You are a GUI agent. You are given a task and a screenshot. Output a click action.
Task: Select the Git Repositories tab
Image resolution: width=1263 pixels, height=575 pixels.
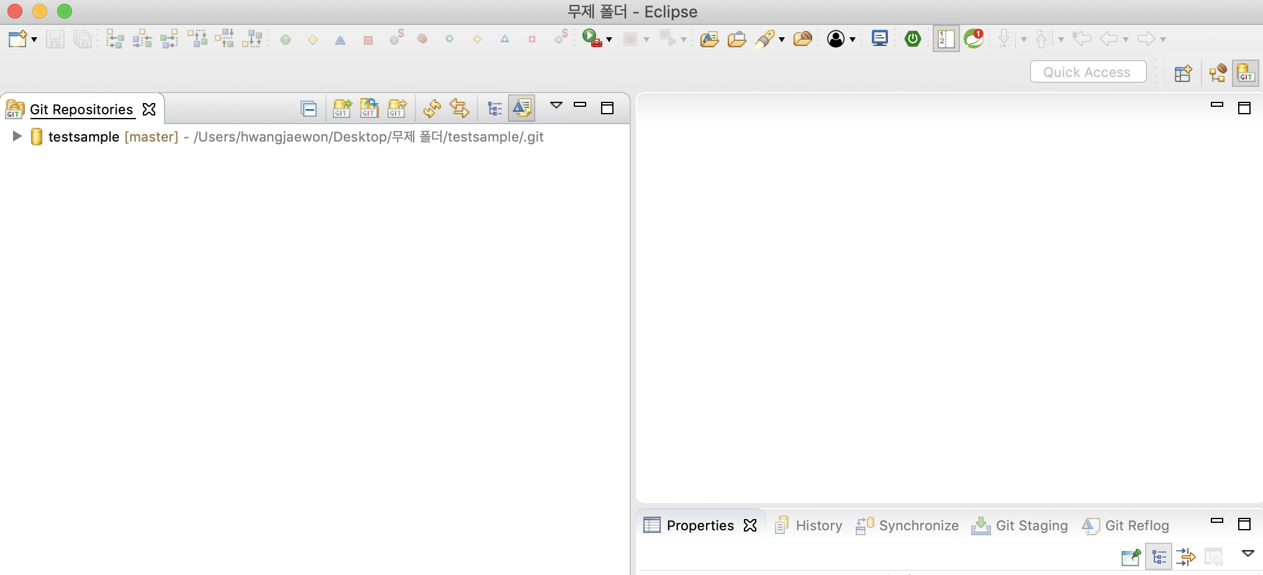81,109
